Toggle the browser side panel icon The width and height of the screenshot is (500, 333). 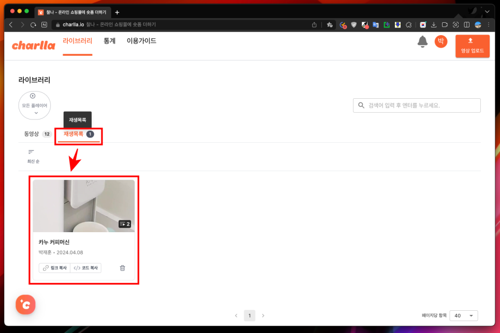coord(466,25)
